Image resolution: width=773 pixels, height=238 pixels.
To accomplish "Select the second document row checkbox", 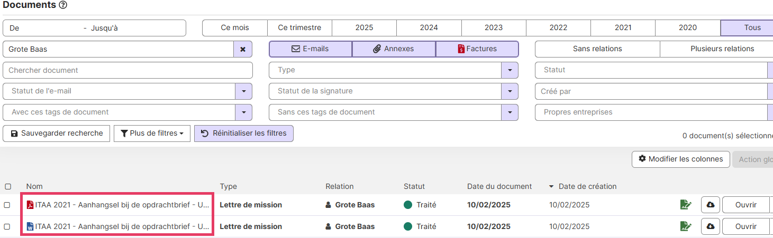I will click(x=7, y=226).
